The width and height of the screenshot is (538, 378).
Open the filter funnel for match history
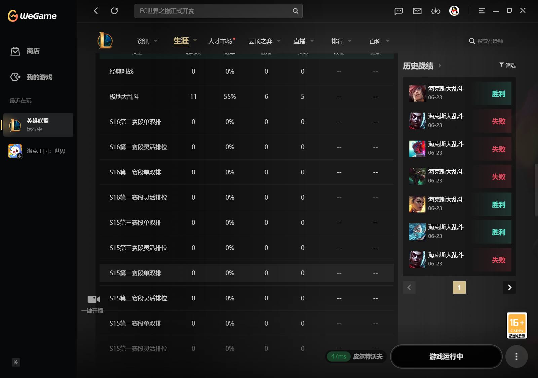pyautogui.click(x=501, y=65)
